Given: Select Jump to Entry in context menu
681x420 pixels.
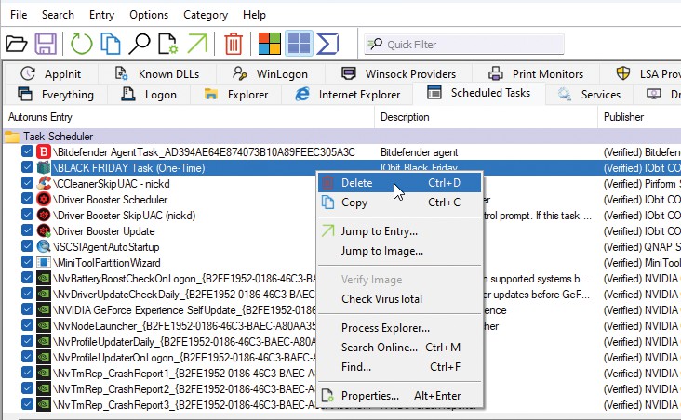Looking at the screenshot, I should tap(399, 231).
